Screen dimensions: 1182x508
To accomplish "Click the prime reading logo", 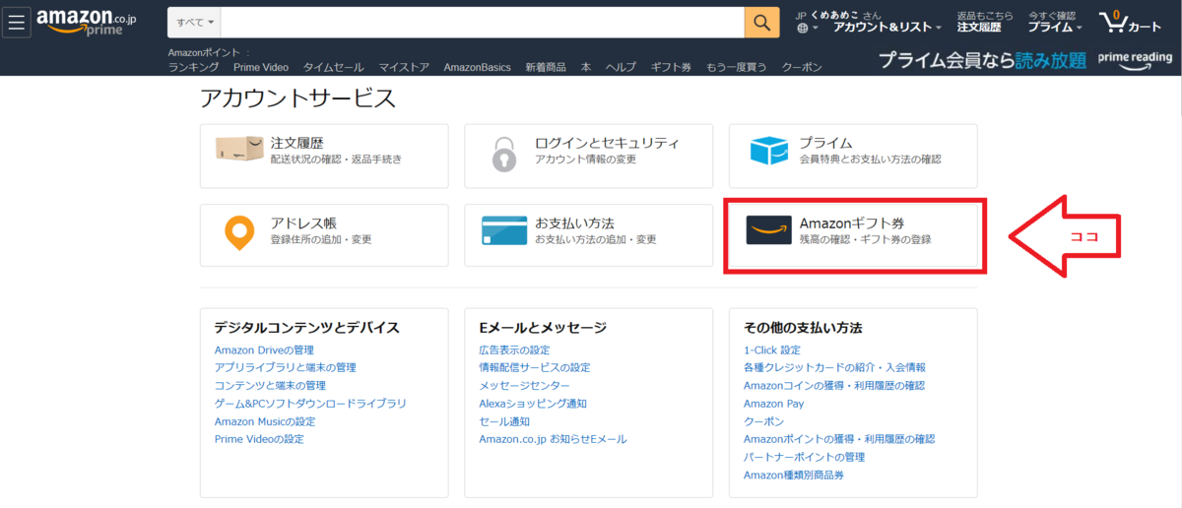I will point(1135,59).
